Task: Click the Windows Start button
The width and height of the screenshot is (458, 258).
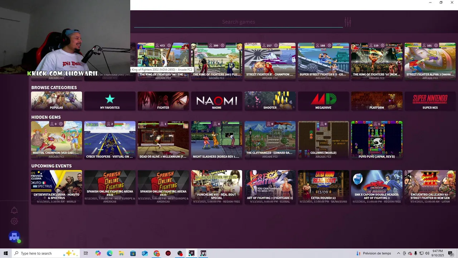Action: coord(6,253)
